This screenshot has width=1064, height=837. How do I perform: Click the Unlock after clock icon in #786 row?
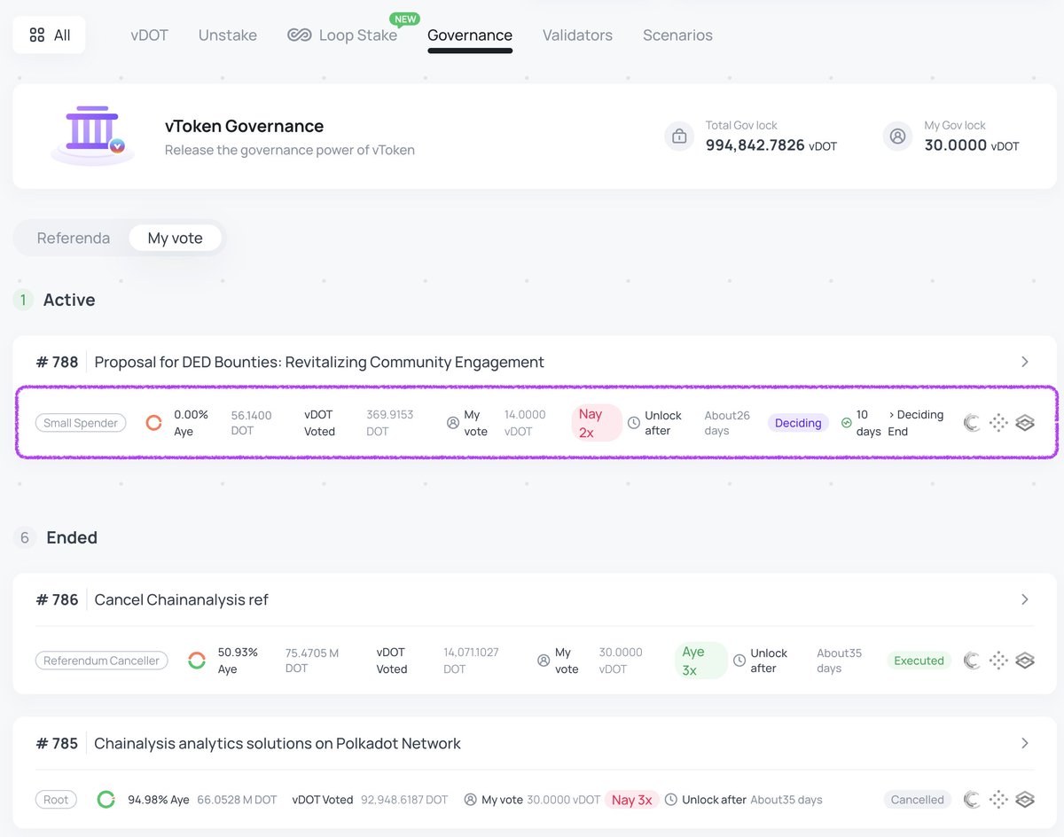click(x=739, y=661)
